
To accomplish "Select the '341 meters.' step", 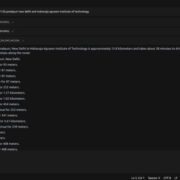I will click(9, 115).
